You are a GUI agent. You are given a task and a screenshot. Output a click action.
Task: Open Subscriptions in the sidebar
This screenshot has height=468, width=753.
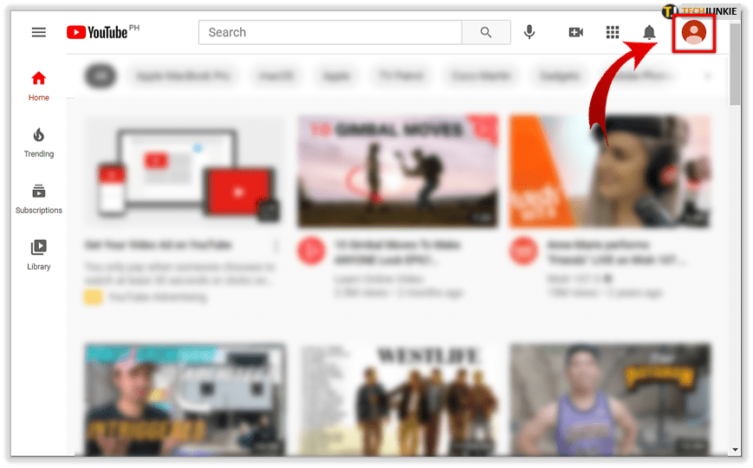coord(38,198)
